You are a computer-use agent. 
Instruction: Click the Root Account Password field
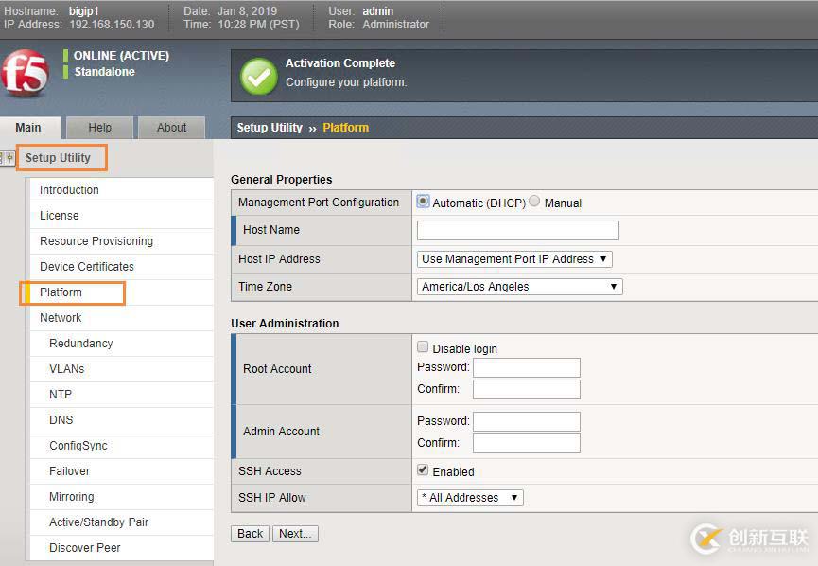click(526, 367)
